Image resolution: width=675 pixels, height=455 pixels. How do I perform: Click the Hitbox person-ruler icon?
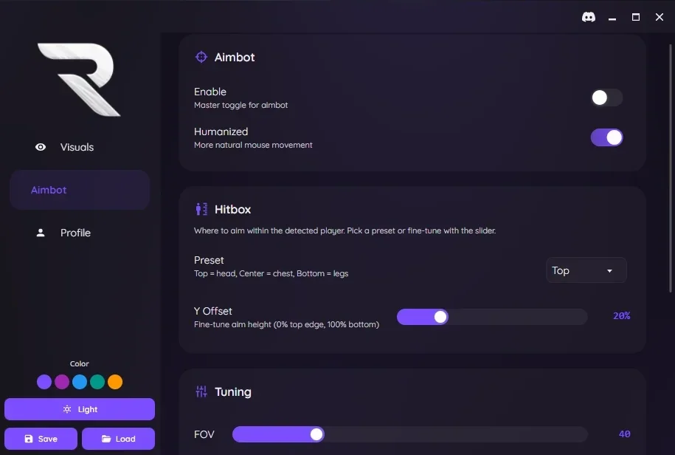[x=201, y=209]
